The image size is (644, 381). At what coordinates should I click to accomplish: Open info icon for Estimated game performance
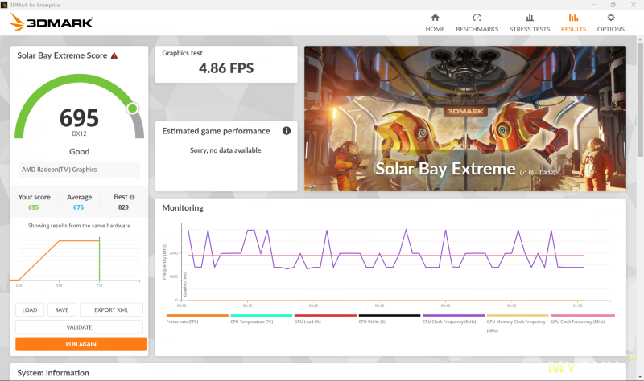(x=287, y=131)
